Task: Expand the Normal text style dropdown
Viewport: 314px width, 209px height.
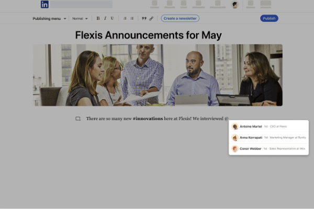Action: click(x=80, y=18)
